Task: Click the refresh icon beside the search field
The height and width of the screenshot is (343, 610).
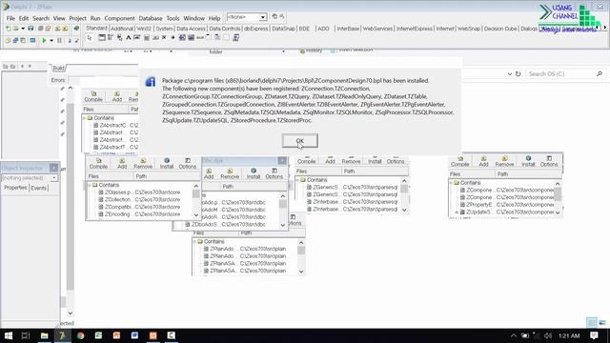Action: 518,74
